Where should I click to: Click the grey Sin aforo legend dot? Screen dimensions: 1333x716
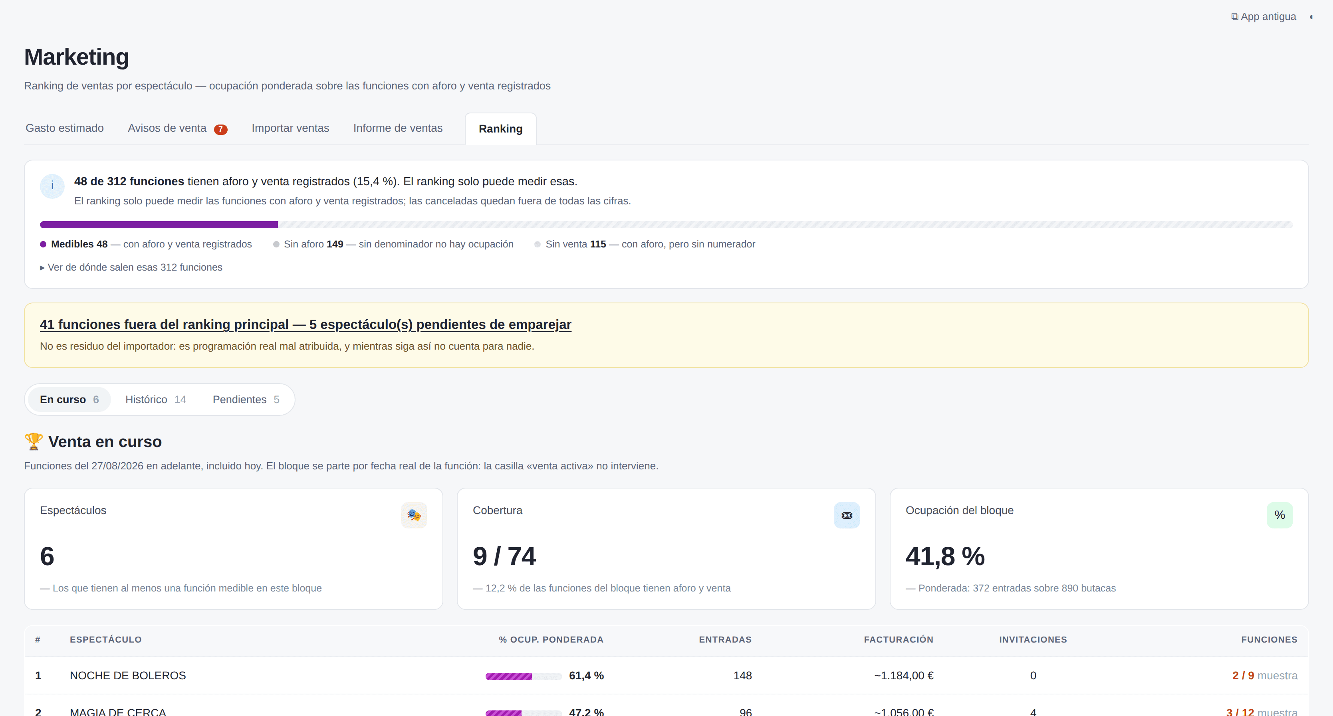(x=276, y=244)
